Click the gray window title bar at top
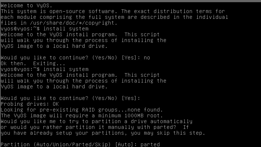 tap(130, 1)
